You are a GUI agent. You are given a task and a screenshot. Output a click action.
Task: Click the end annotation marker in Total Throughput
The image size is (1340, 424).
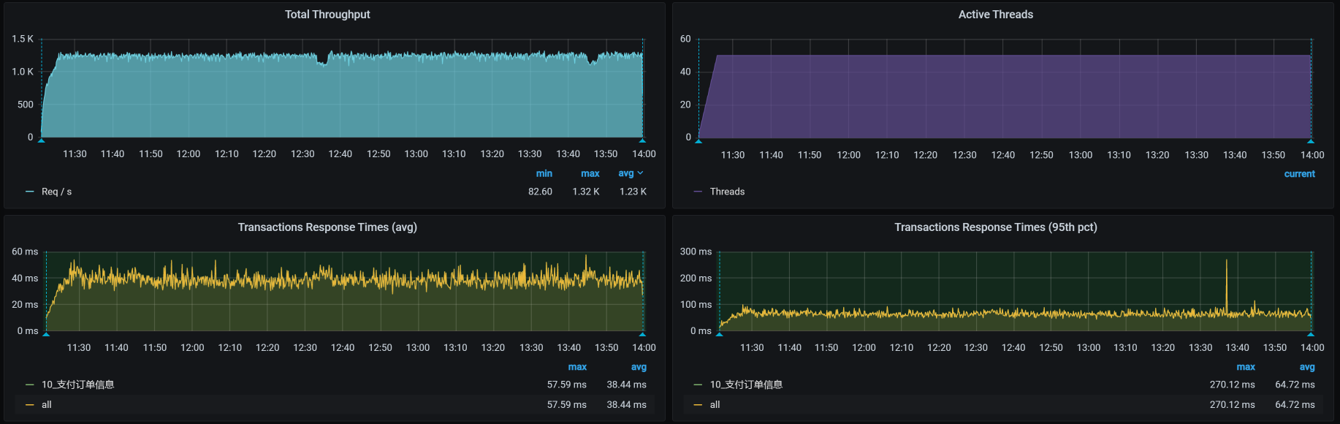[x=642, y=140]
